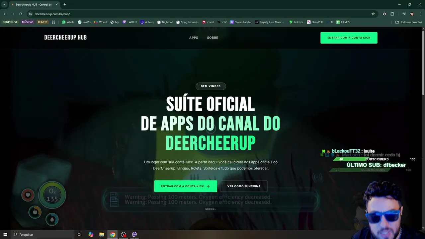Click the BEM VINDES badge

211,86
